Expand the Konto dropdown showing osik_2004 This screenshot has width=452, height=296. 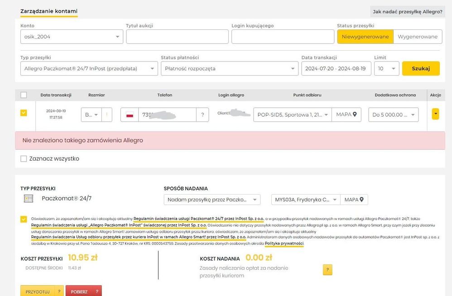pyautogui.click(x=72, y=37)
